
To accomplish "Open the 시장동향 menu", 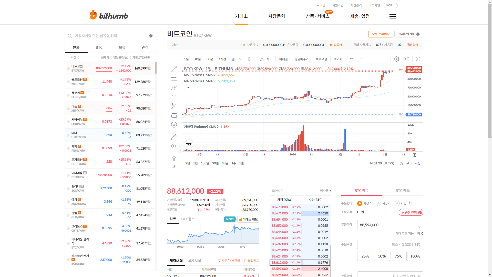I will [x=276, y=16].
